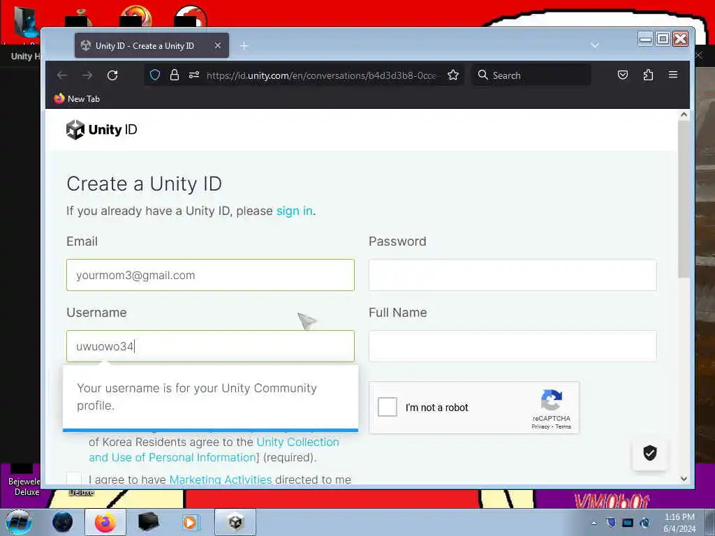Image resolution: width=715 pixels, height=536 pixels.
Task: Click the page scrollbar down arrow
Action: (x=684, y=479)
